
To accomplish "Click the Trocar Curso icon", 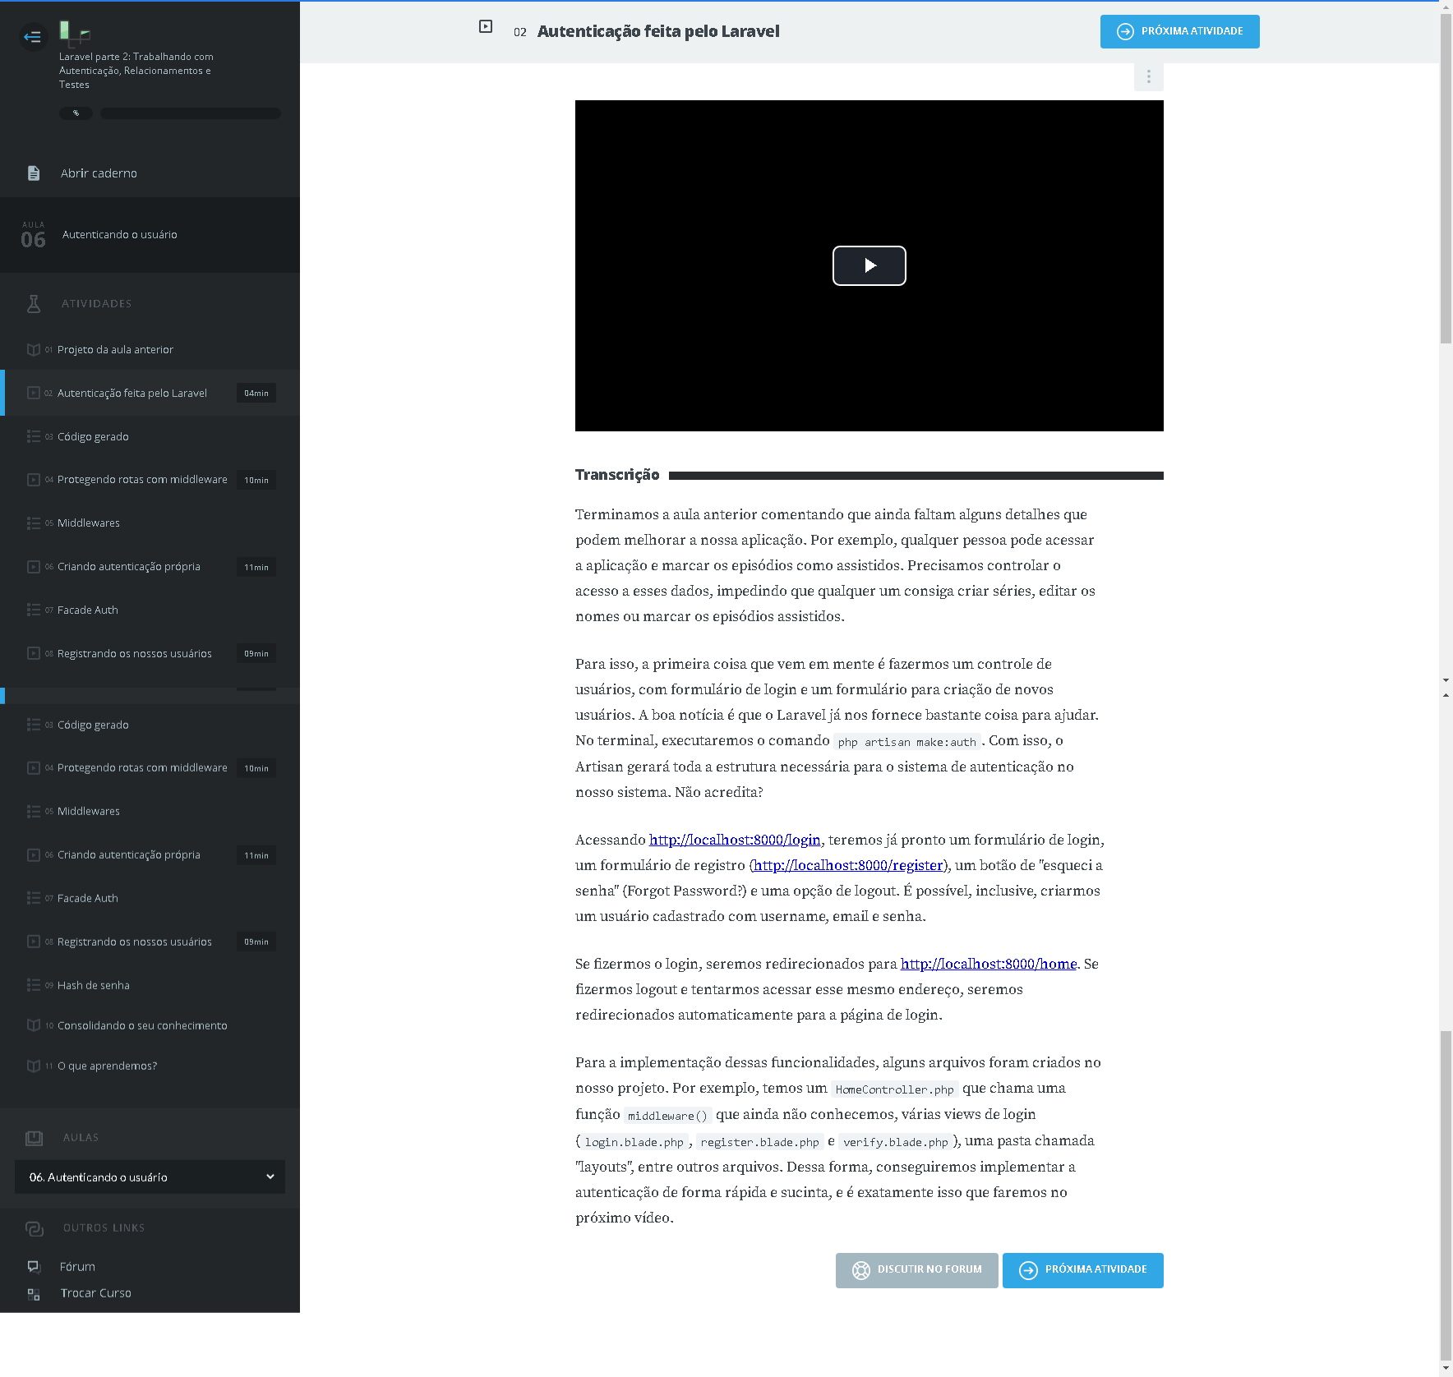I will [x=34, y=1294].
